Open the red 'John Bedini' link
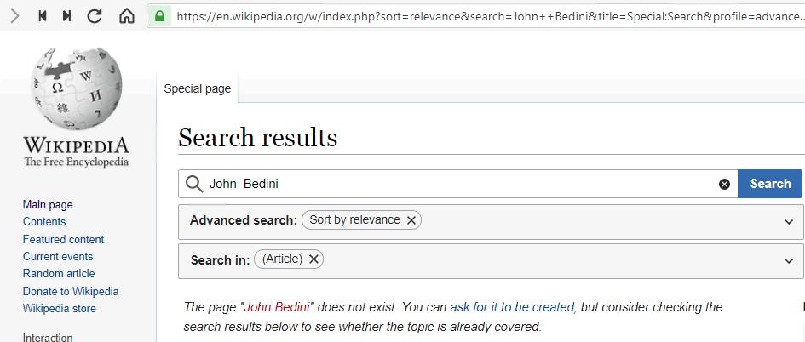Viewport: 805px width, 342px height. coord(278,307)
